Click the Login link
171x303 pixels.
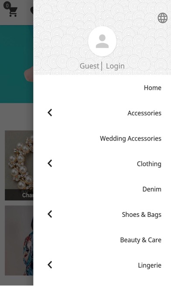tap(115, 66)
